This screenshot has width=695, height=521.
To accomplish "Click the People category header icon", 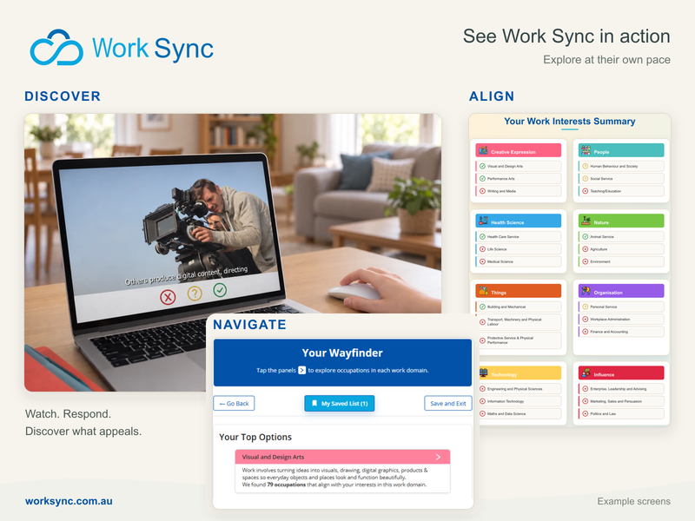I will 586,150.
